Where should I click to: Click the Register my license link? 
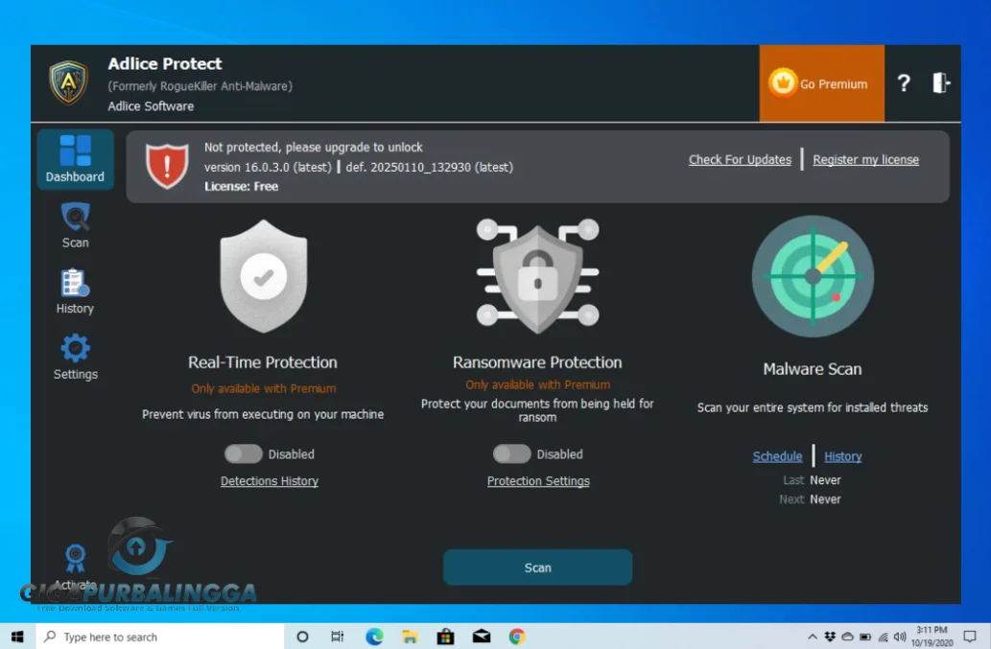pyautogui.click(x=866, y=160)
